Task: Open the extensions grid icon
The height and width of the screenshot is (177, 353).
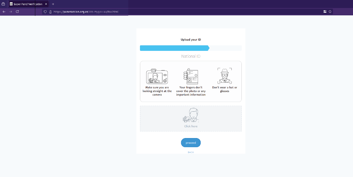Action: click(x=325, y=12)
